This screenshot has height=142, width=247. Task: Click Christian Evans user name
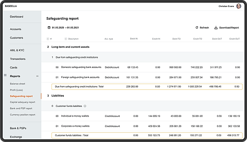click(x=226, y=6)
